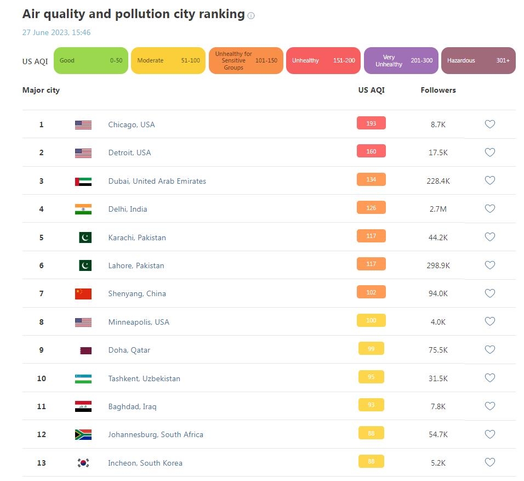Favorite Lahore, Pakistan with the heart icon

489,265
